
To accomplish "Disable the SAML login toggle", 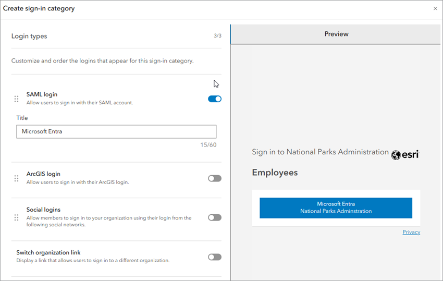I will click(x=215, y=99).
